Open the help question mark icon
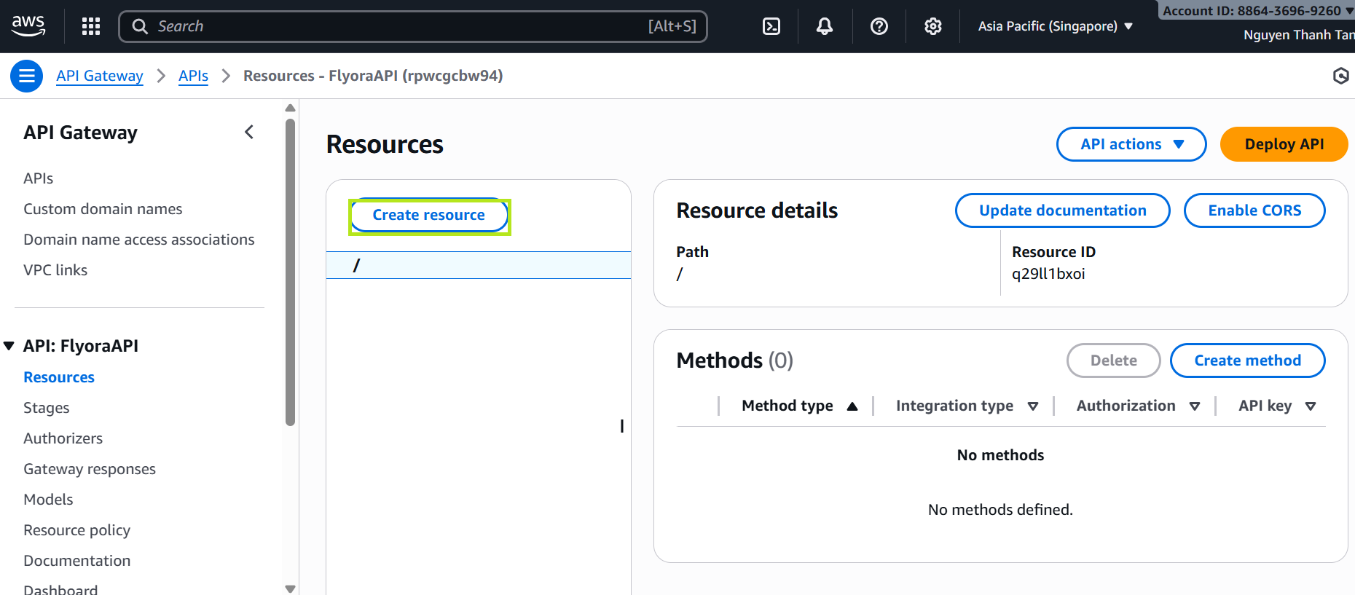The image size is (1355, 595). click(x=879, y=26)
